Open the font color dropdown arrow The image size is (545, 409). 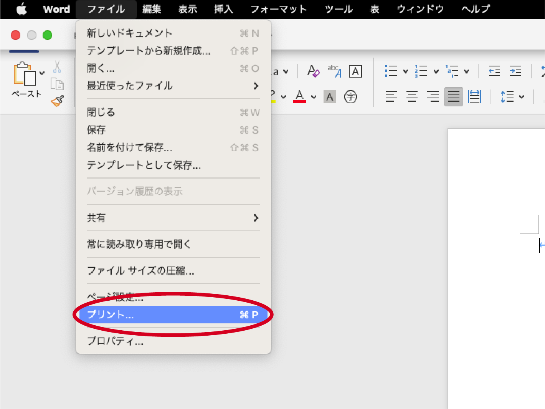(314, 97)
